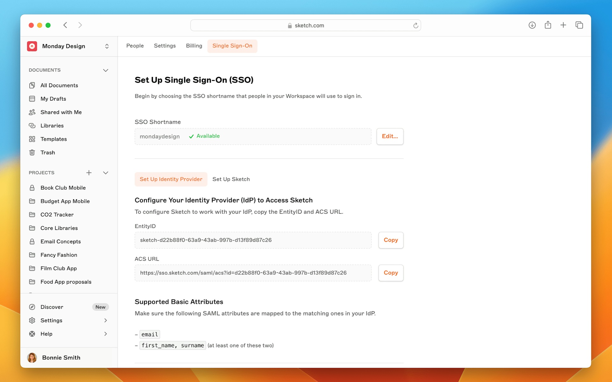Click the Trash bin icon

(x=32, y=152)
